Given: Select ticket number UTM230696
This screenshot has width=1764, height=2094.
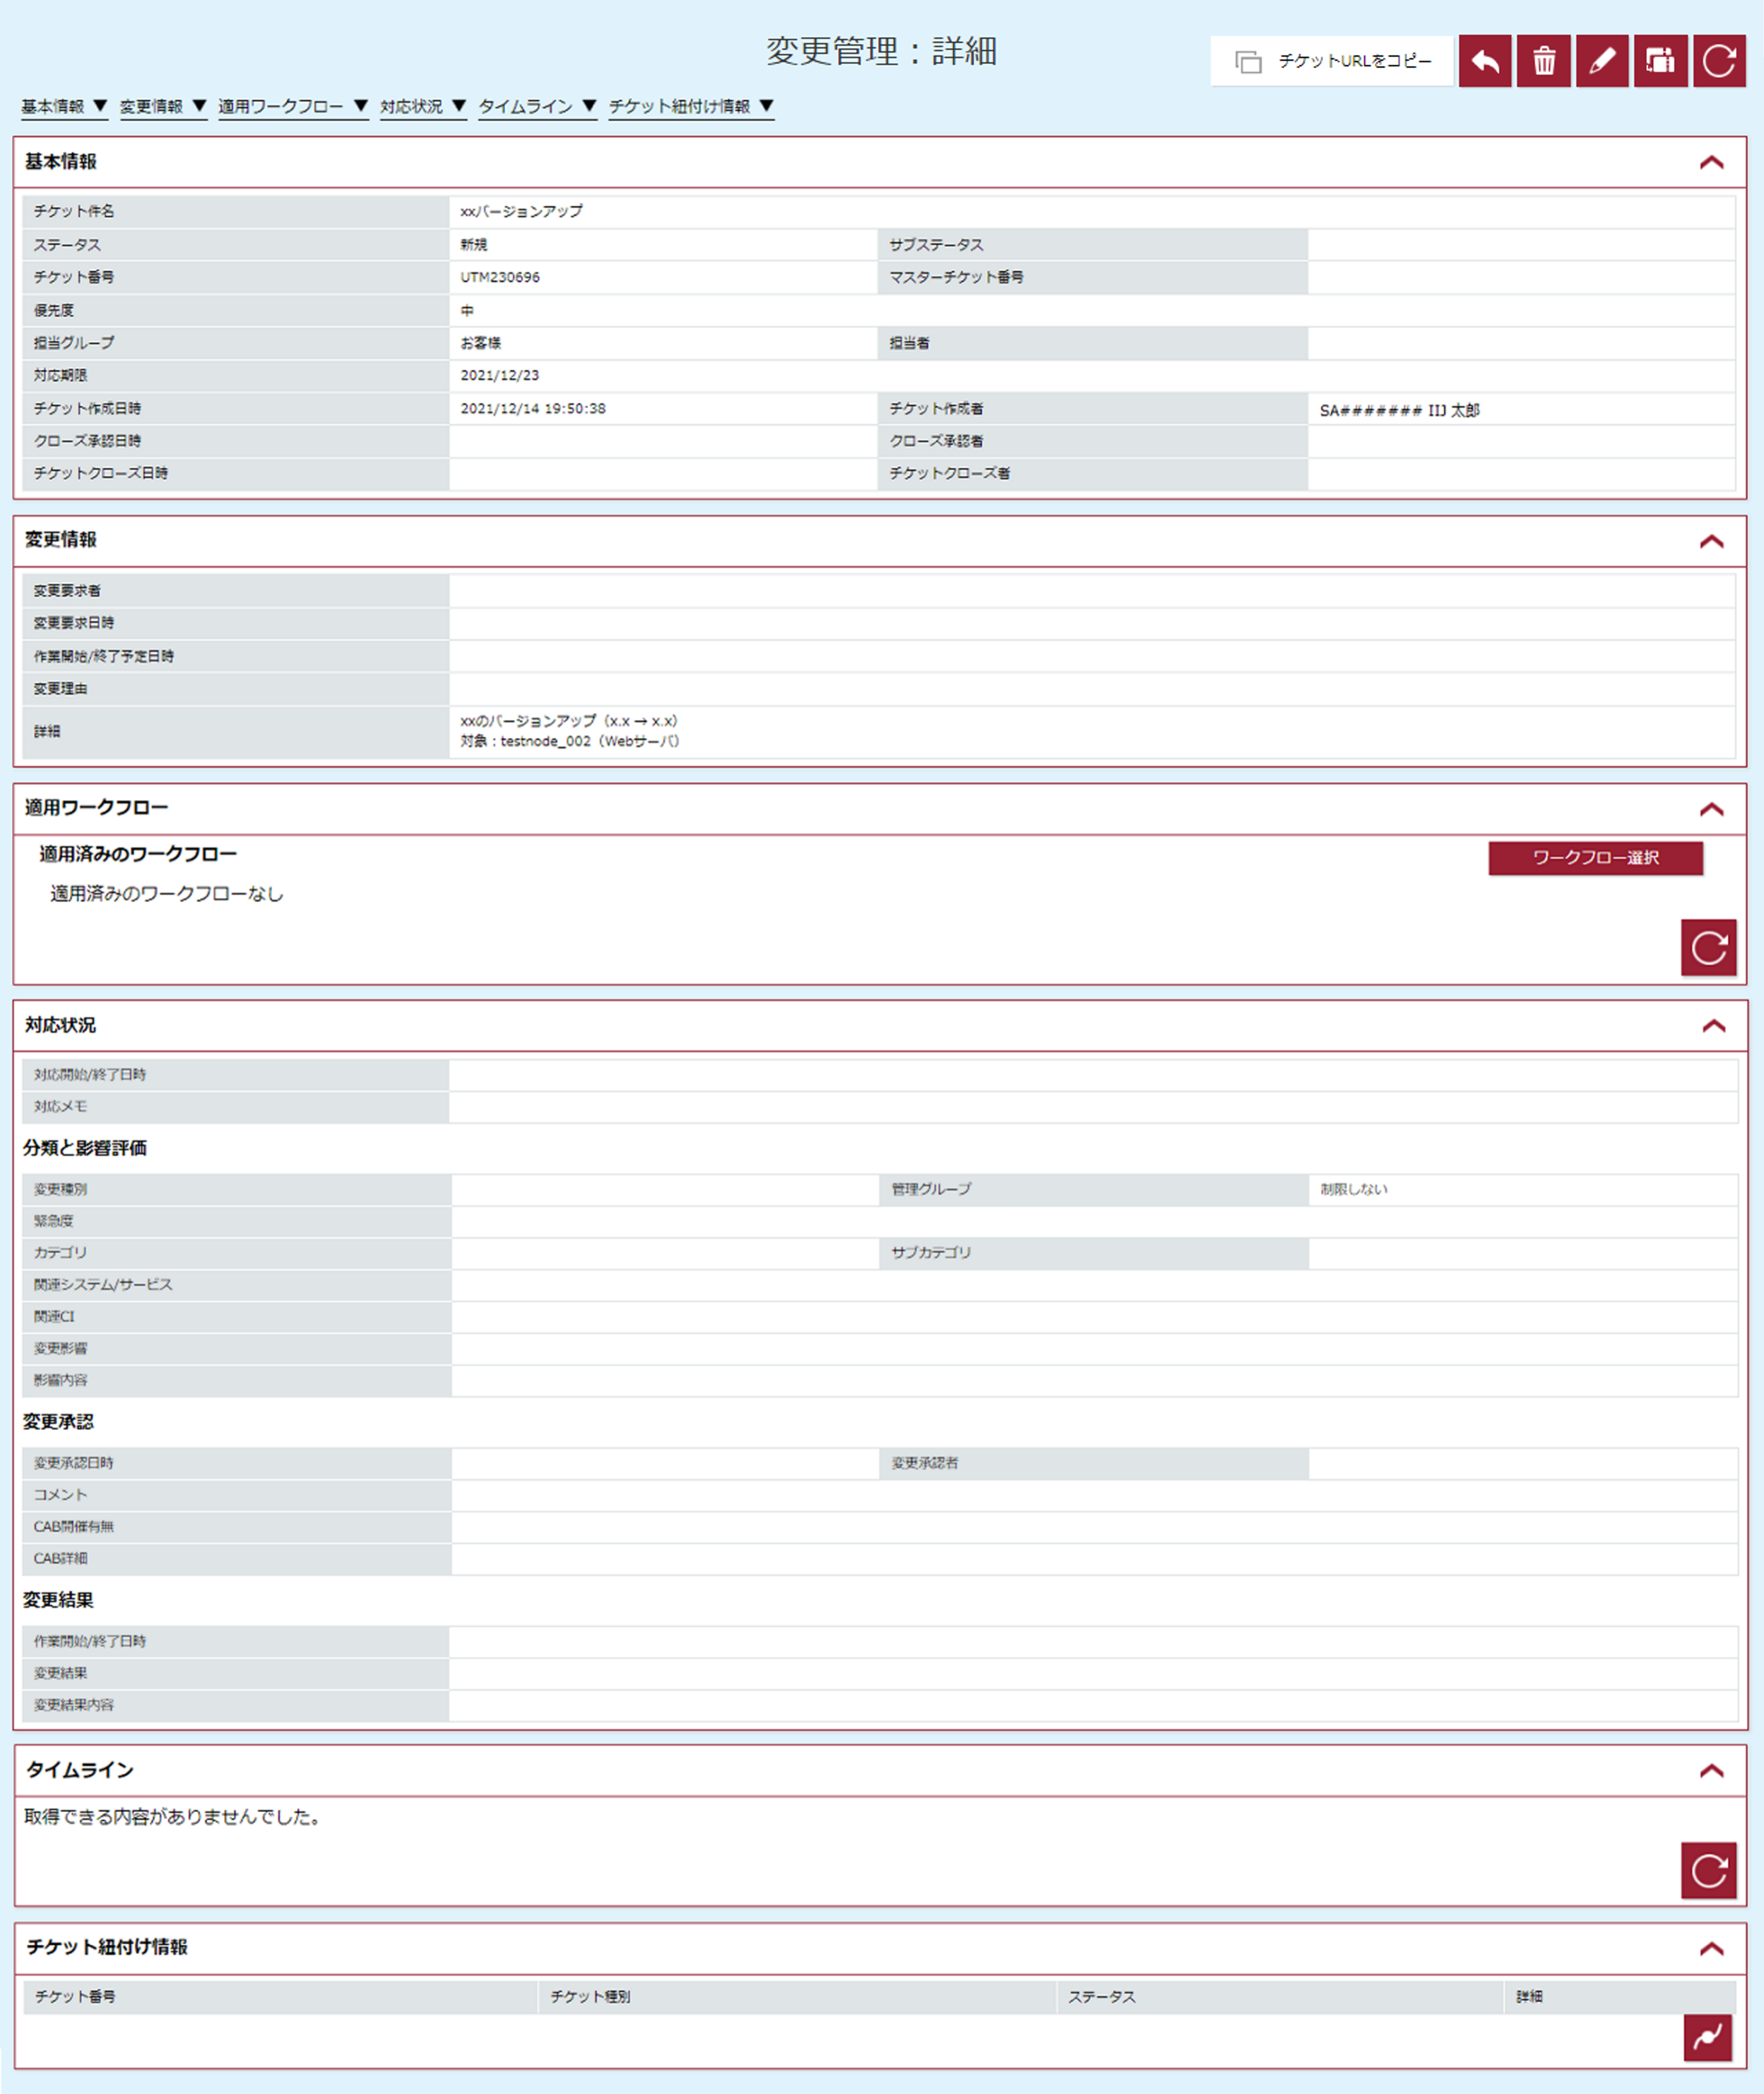Looking at the screenshot, I should click(500, 277).
